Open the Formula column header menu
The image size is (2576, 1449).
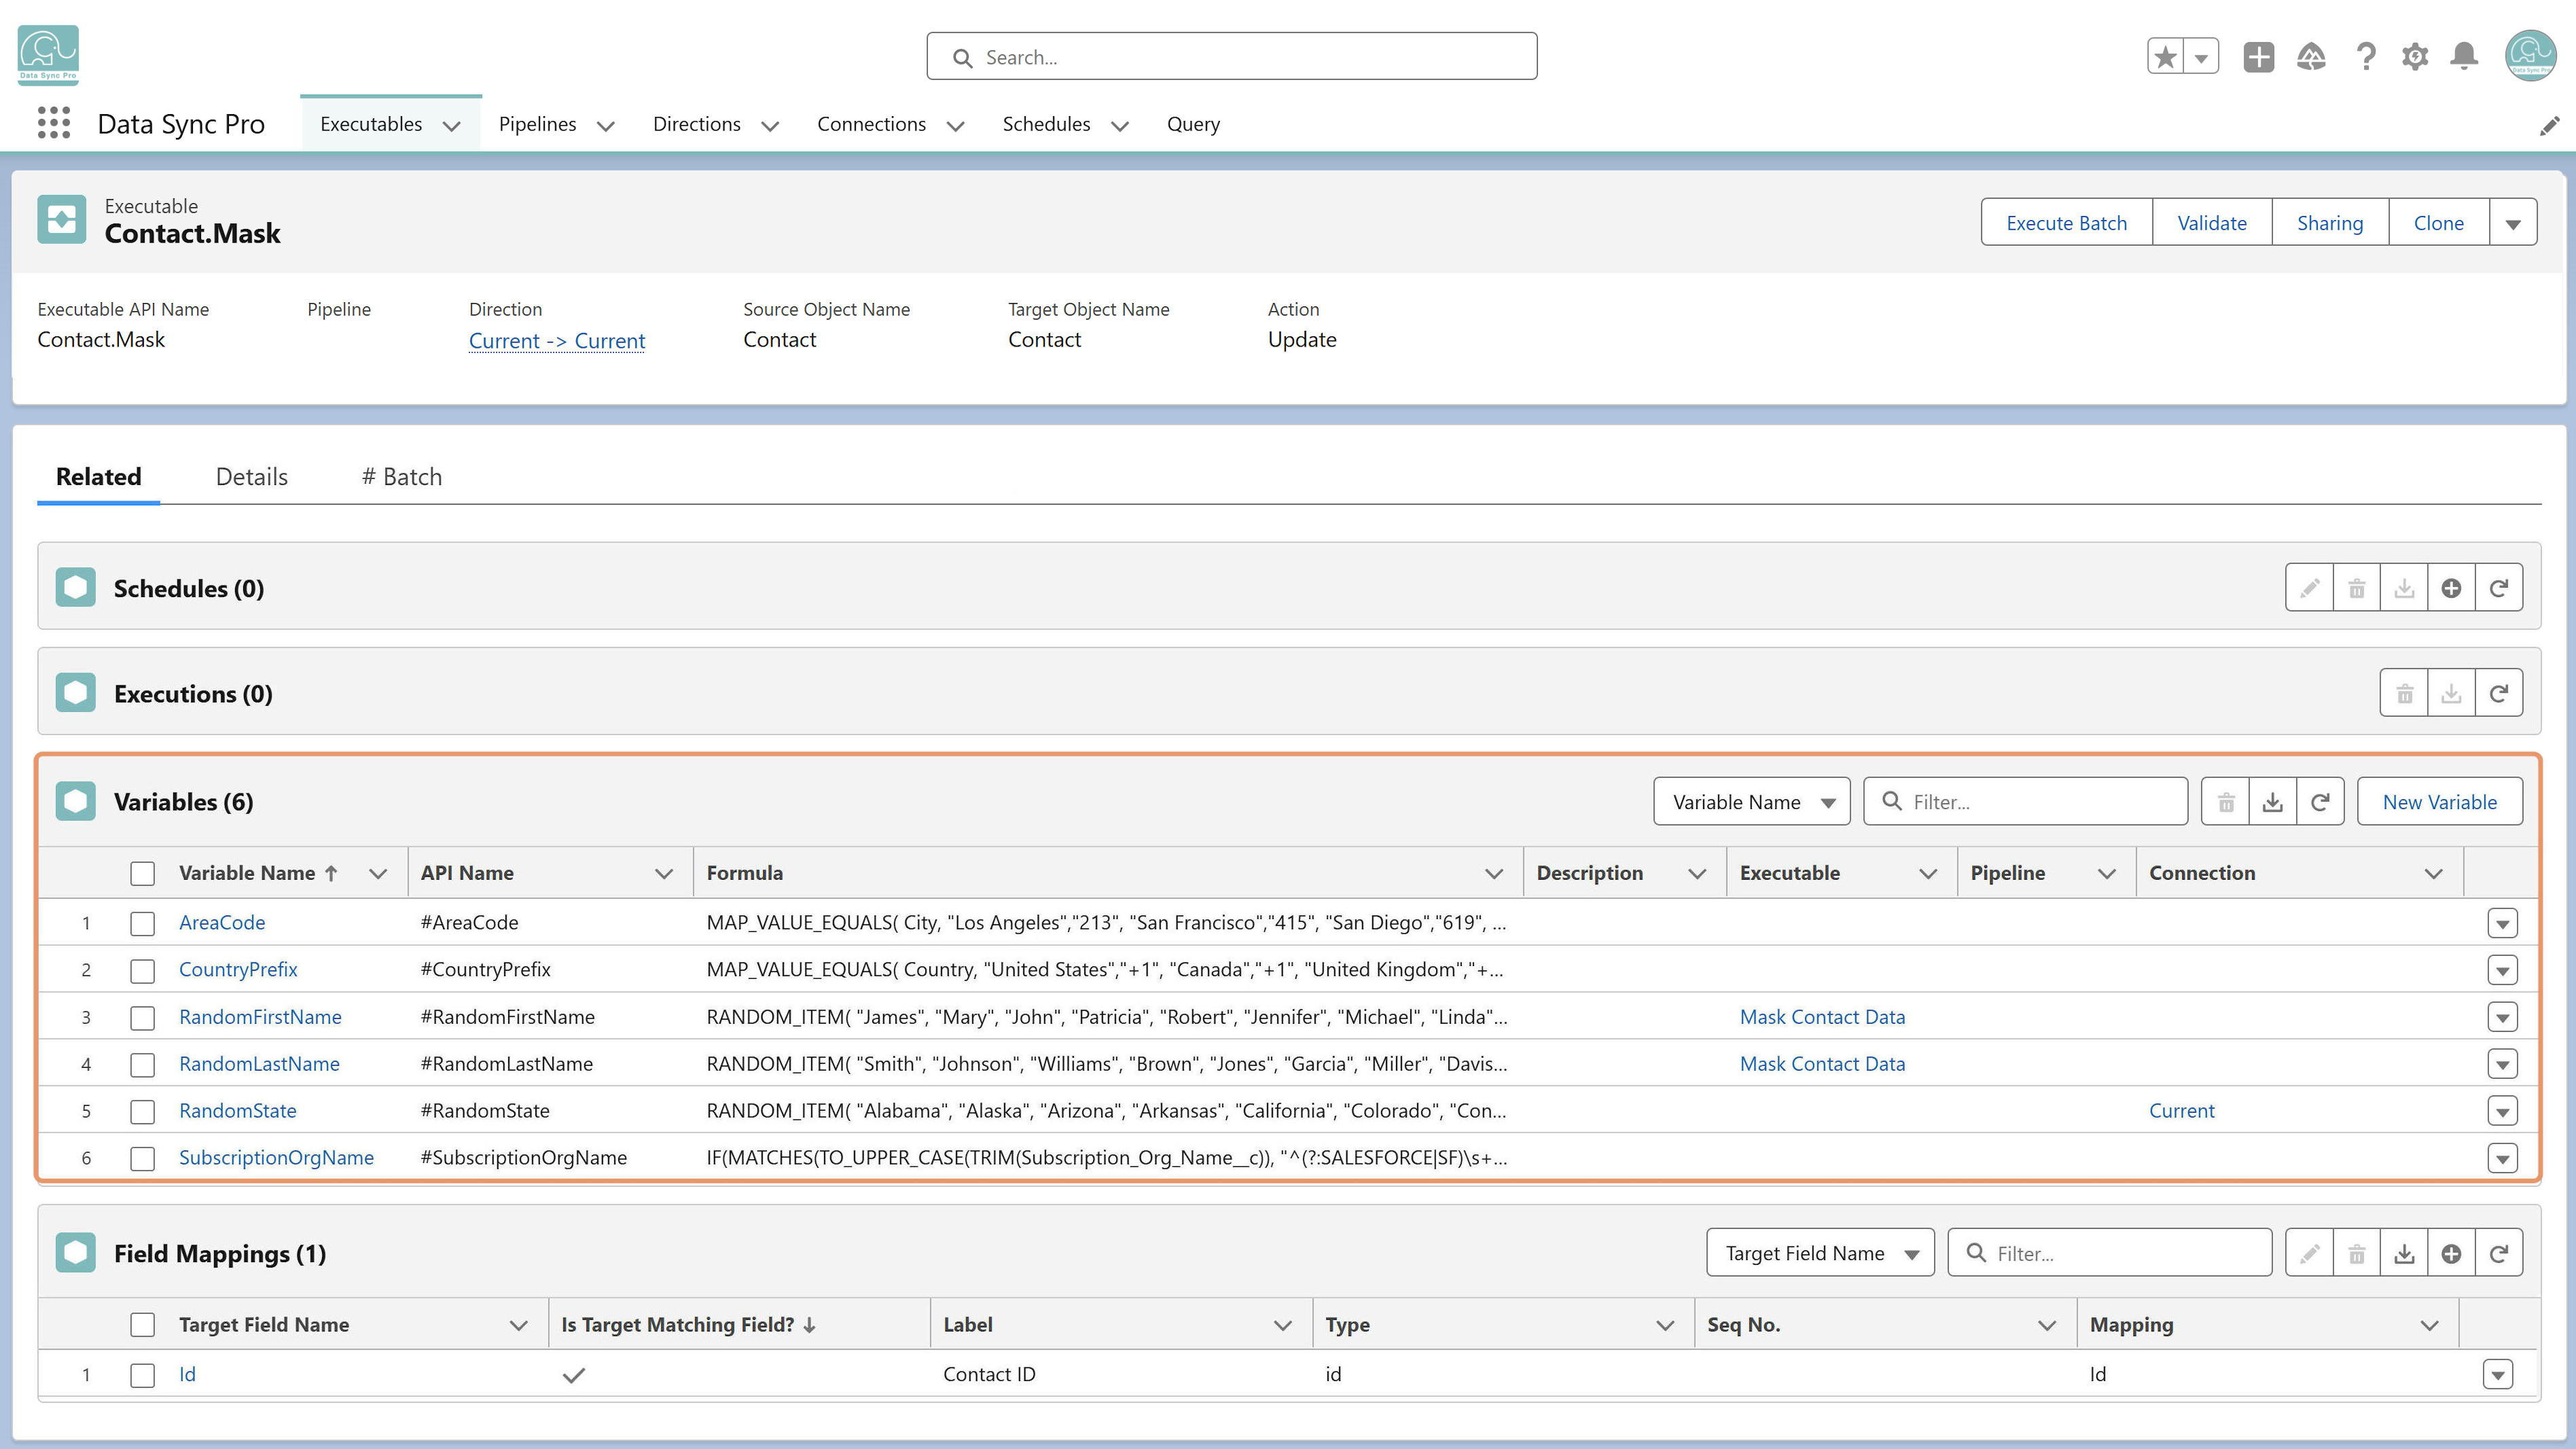[x=1493, y=873]
